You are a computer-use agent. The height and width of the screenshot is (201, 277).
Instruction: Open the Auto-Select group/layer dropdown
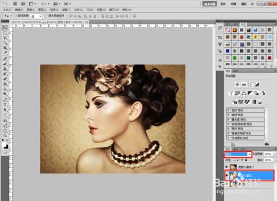point(36,16)
